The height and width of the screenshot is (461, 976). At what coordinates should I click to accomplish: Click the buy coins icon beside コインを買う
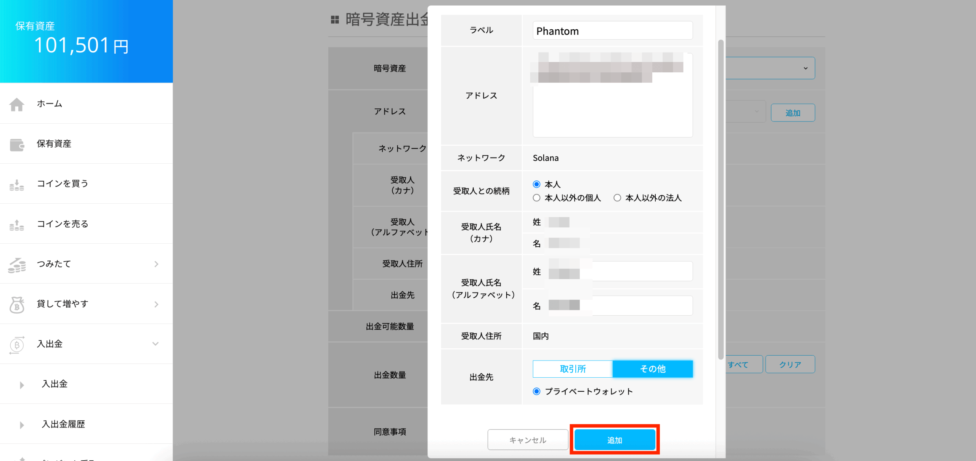17,185
